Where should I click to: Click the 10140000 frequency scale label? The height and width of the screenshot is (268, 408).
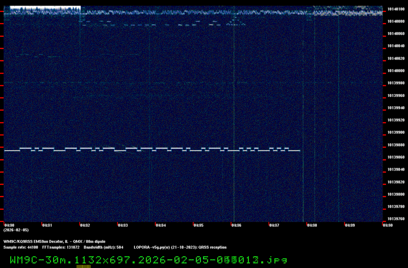(x=395, y=70)
